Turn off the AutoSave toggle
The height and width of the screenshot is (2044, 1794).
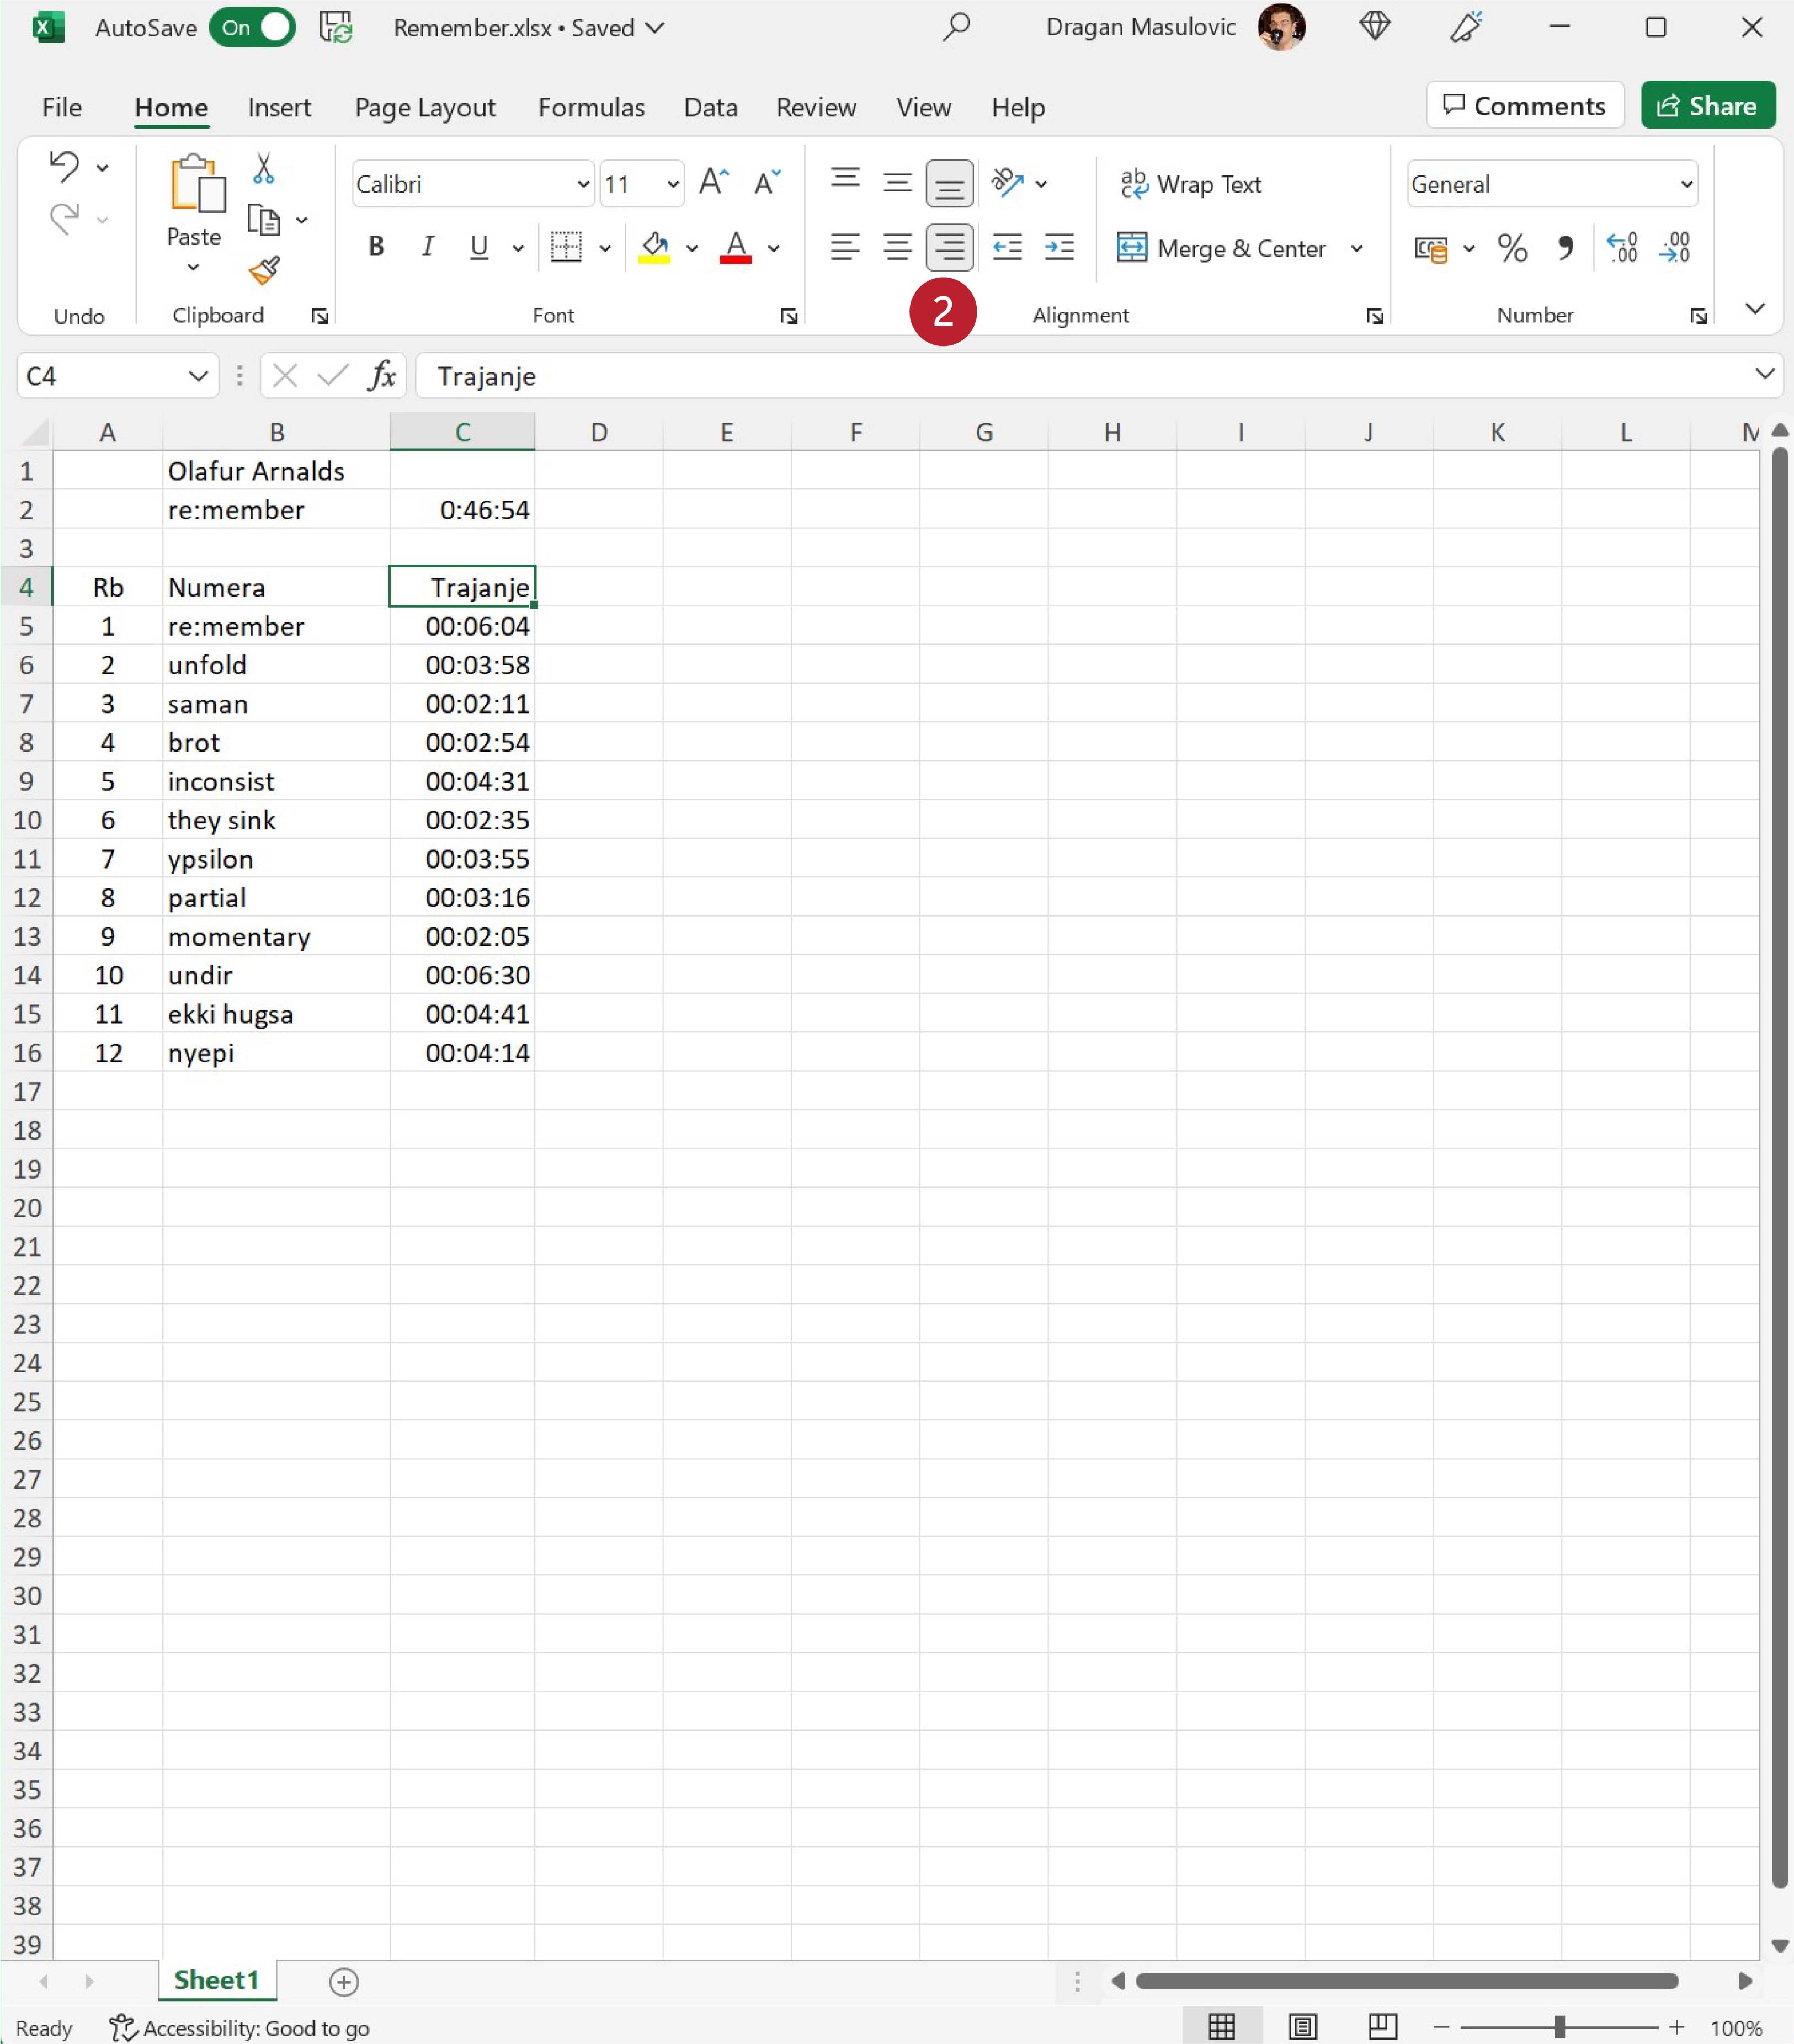pyautogui.click(x=252, y=27)
